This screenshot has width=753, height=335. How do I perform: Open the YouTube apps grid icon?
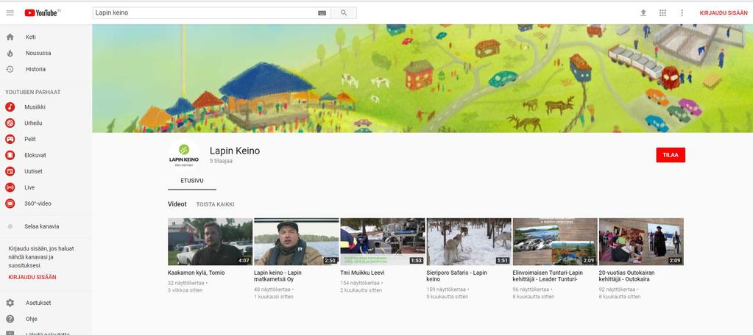(662, 13)
